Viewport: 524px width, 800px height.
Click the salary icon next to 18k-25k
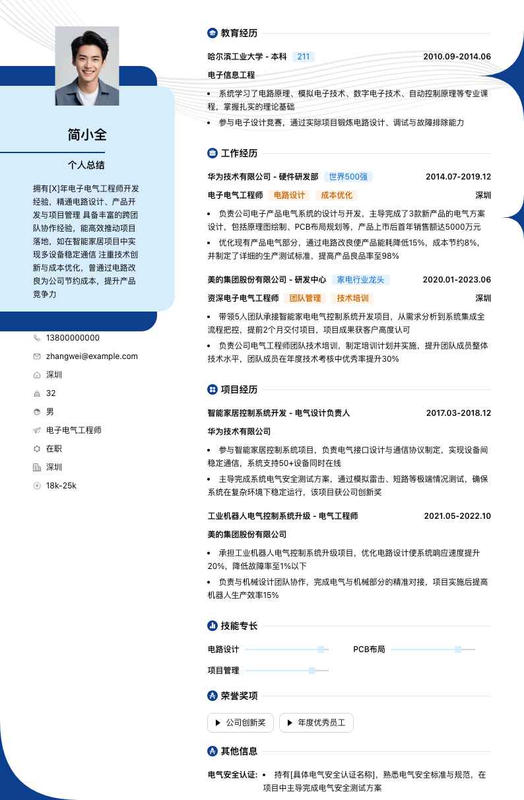point(37,486)
